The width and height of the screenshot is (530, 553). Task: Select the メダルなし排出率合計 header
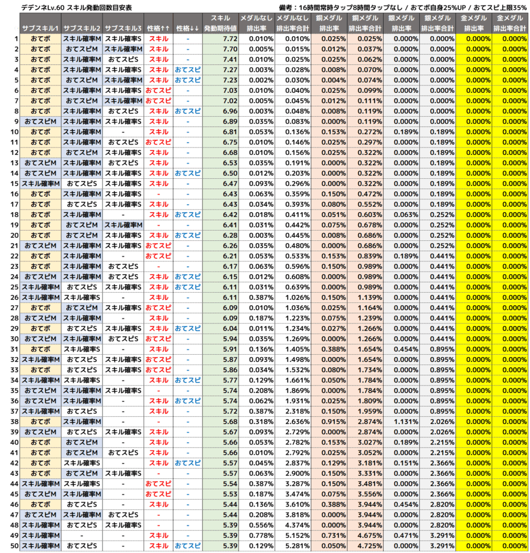pyautogui.click(x=293, y=23)
